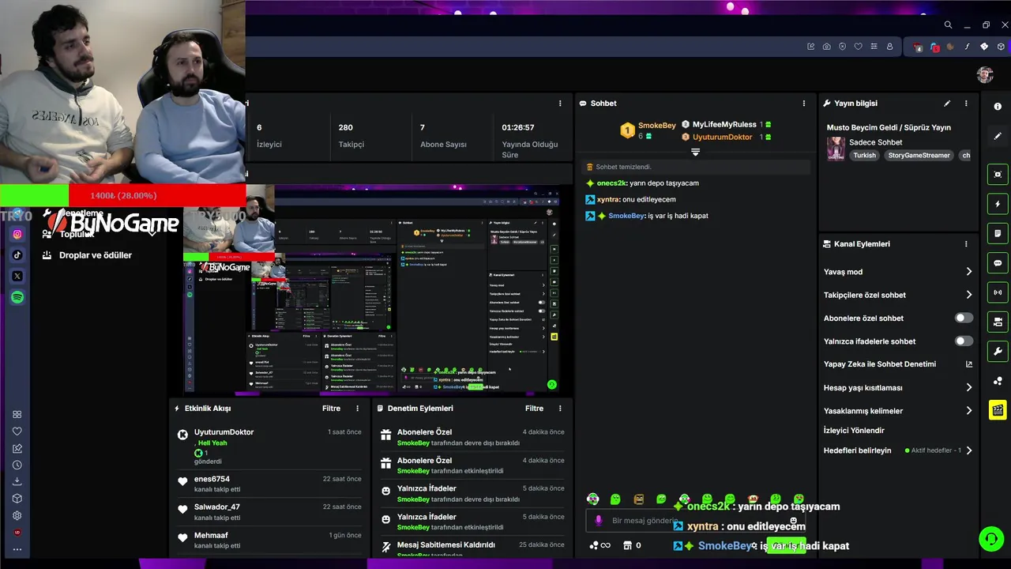Open chat points infinity icon

pyautogui.click(x=600, y=545)
